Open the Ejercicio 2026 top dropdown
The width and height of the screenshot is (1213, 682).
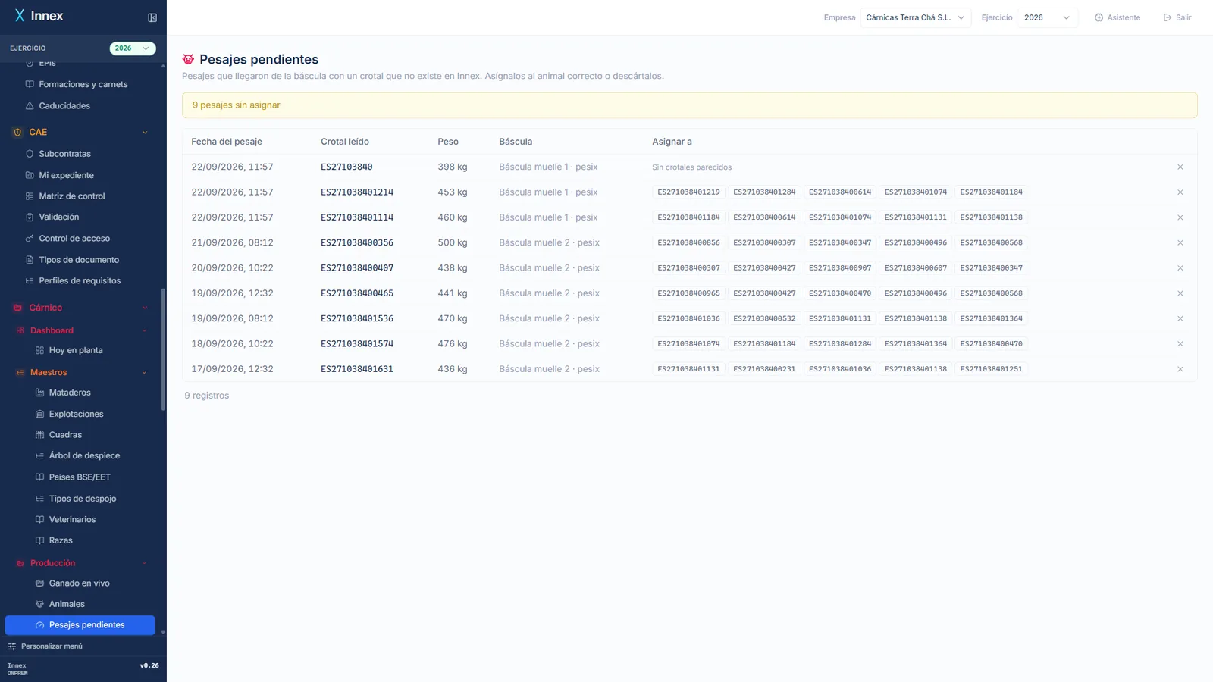pyautogui.click(x=1048, y=17)
